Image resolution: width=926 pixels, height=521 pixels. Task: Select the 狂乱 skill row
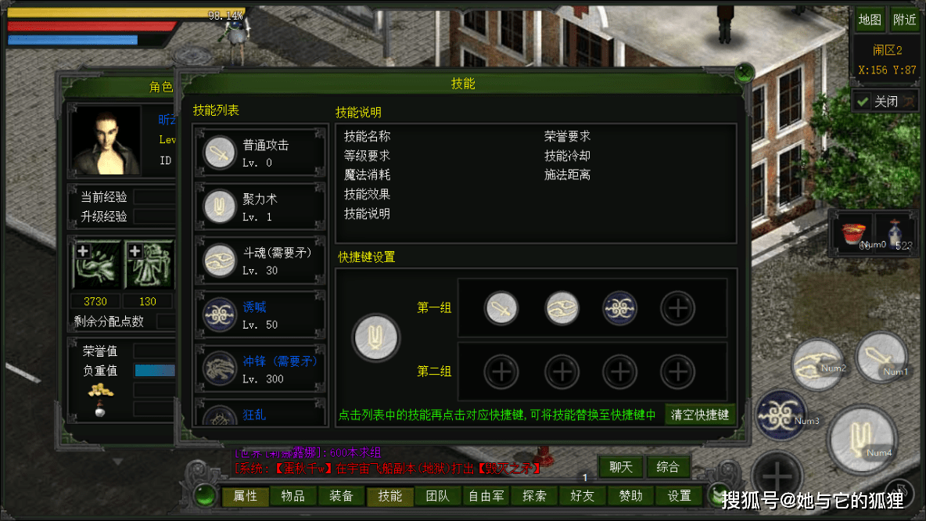tap(260, 412)
